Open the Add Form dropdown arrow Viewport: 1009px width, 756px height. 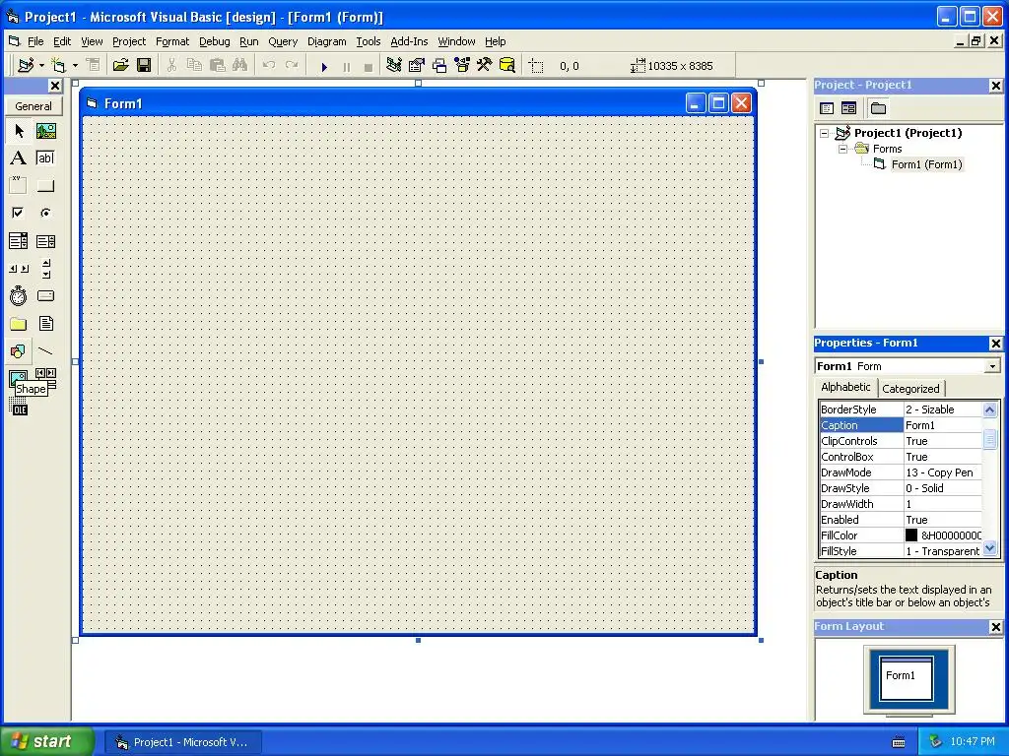tap(75, 66)
